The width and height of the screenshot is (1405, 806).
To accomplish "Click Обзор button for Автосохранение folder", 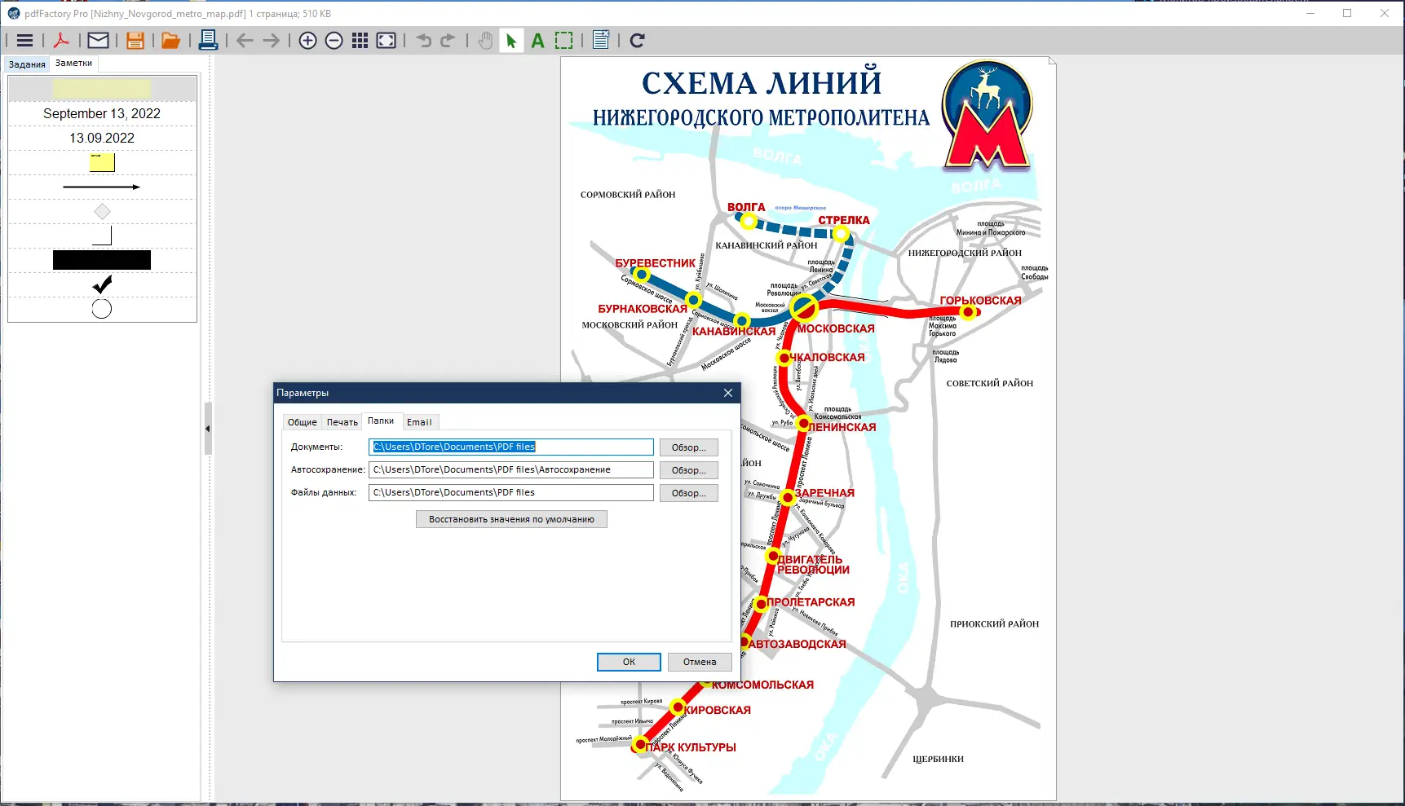I will tap(689, 470).
